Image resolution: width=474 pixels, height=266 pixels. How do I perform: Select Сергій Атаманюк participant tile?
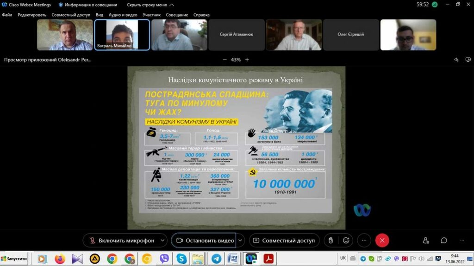point(236,35)
